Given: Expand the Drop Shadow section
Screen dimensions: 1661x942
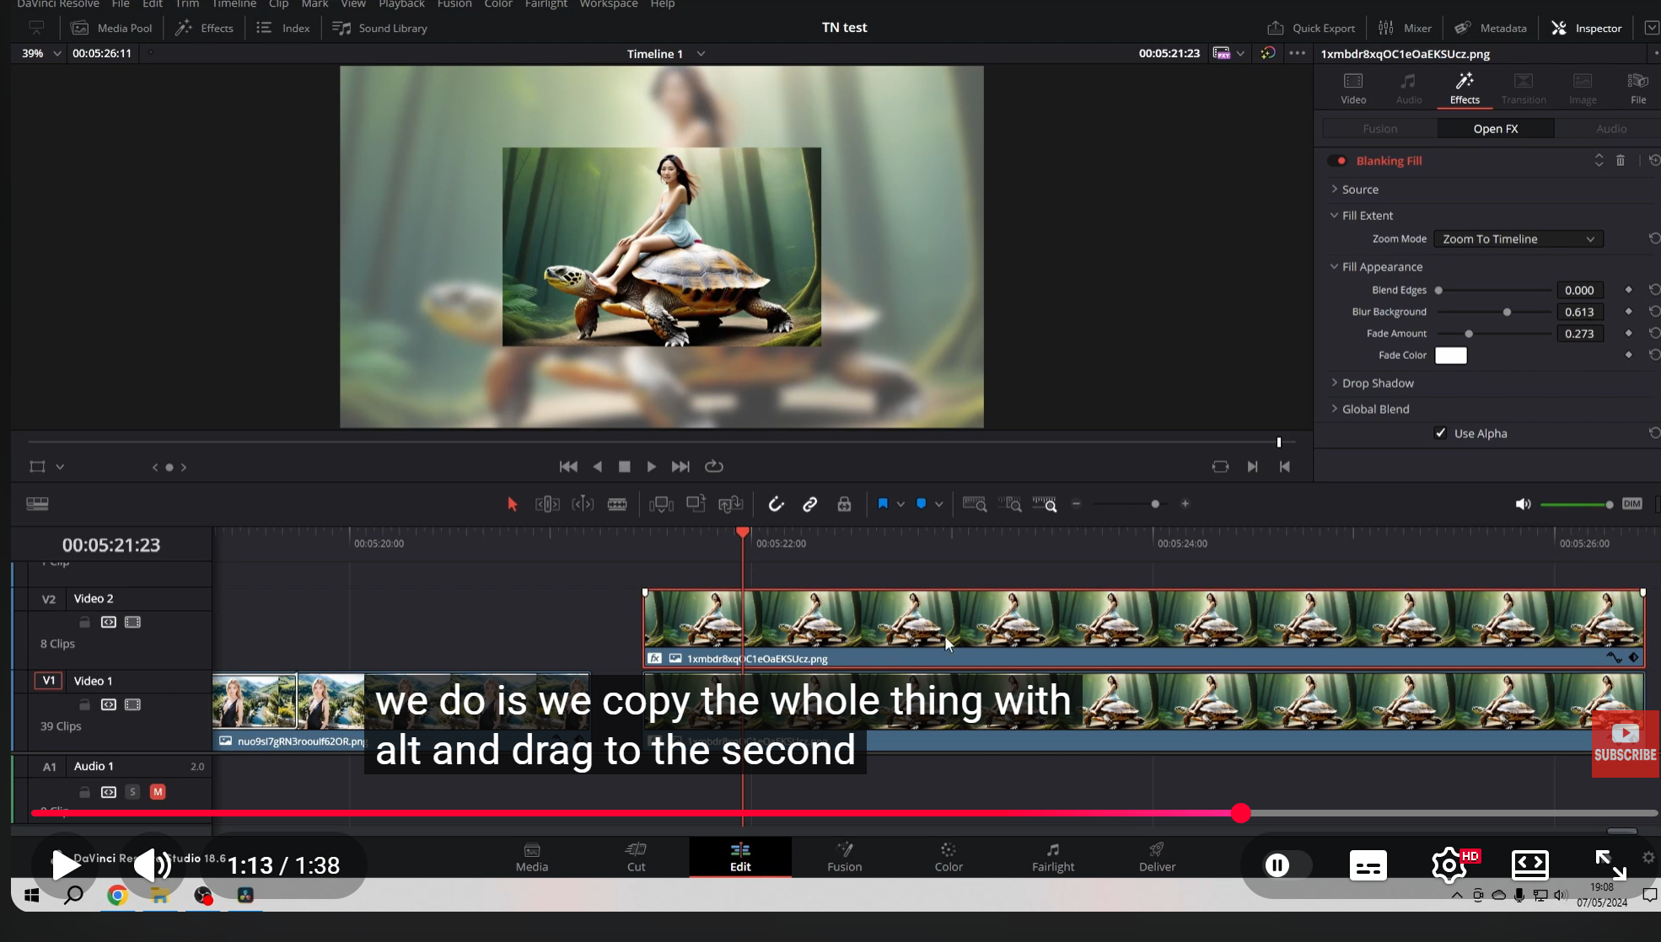Looking at the screenshot, I should point(1335,383).
